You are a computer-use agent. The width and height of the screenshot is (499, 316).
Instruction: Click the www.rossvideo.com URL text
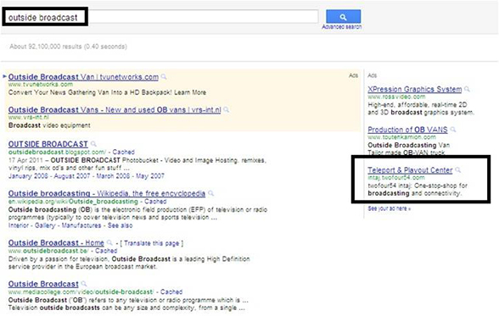396,97
